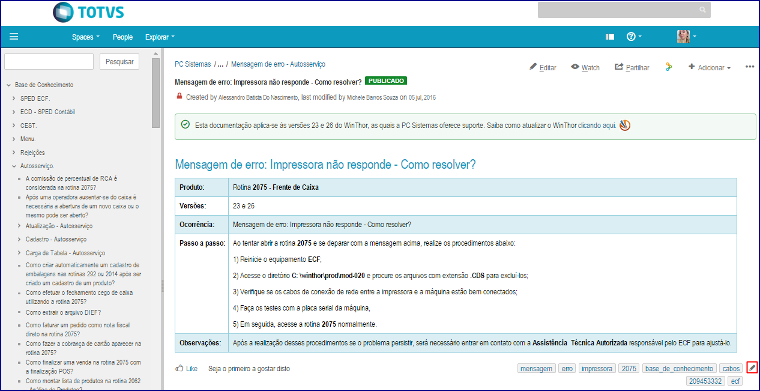Click the Partilhar share button
This screenshot has height=391, width=760.
tap(632, 67)
